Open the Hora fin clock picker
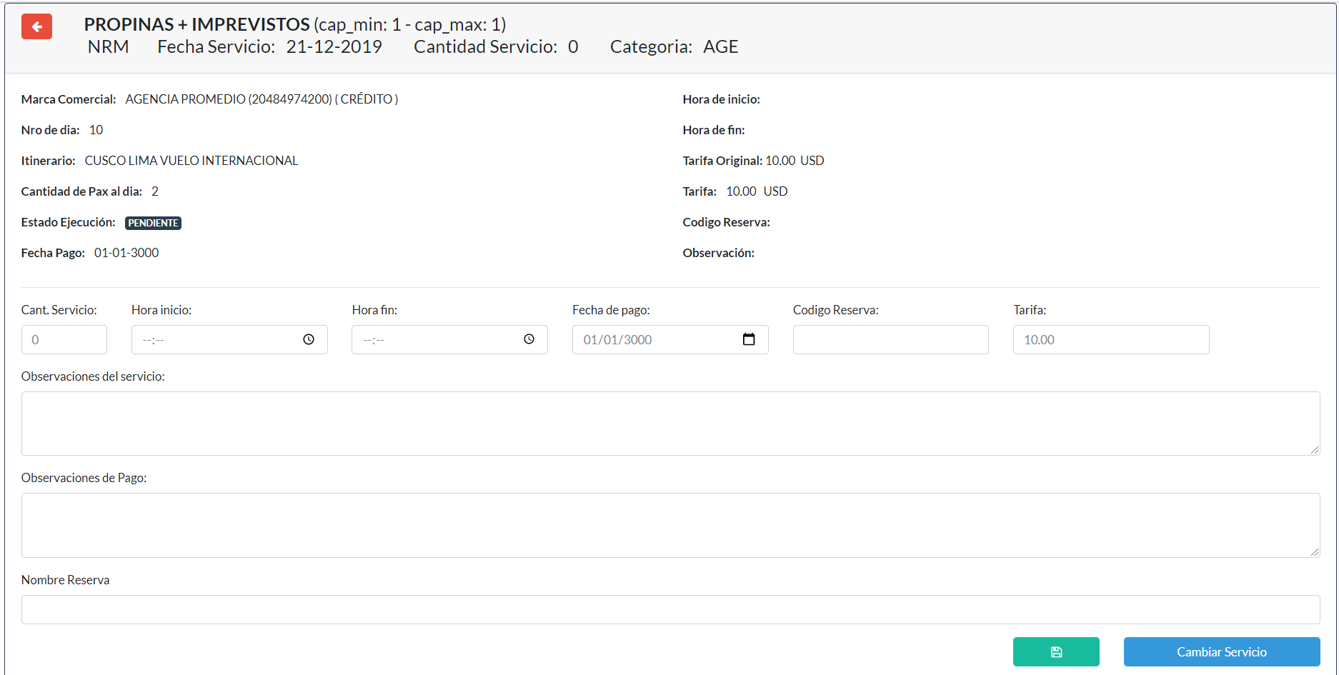 coord(529,339)
